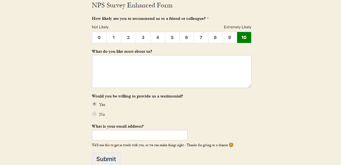Click the highlighted green 10 rating
Screen dimensions: 341x165
tap(244, 37)
